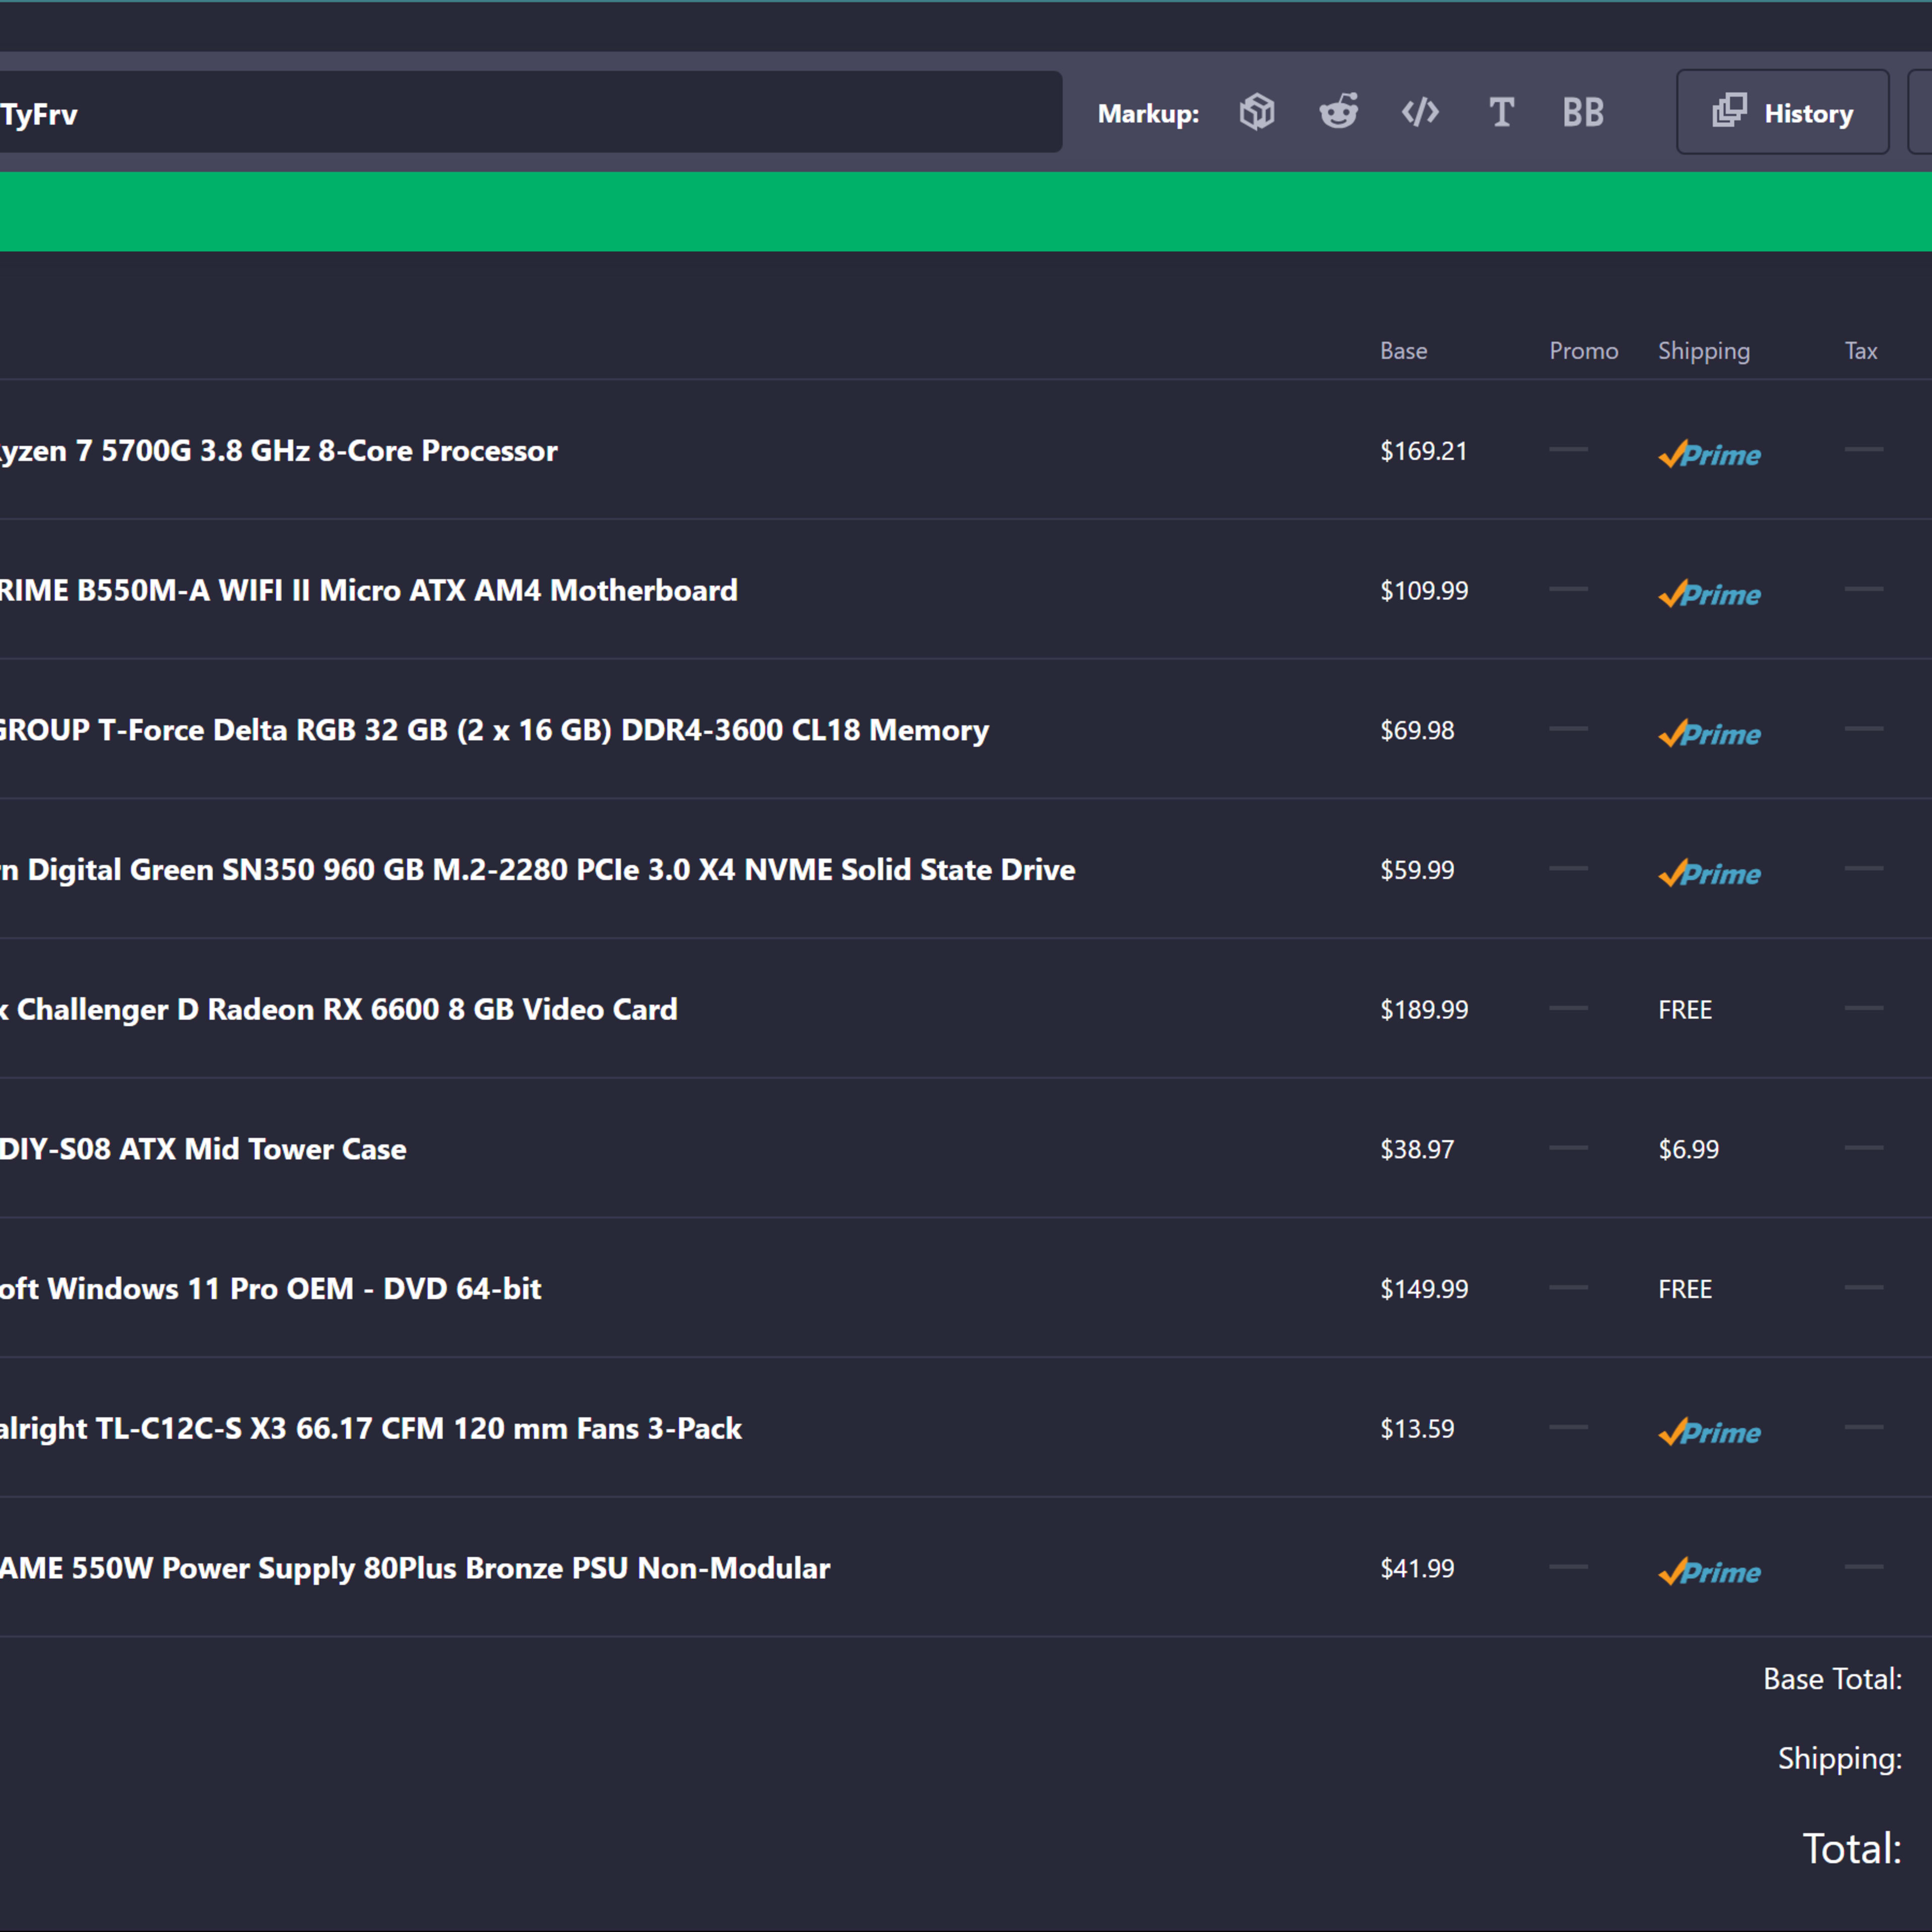
Task: Open the B550M-A WIFI II motherboard link
Action: point(368,590)
